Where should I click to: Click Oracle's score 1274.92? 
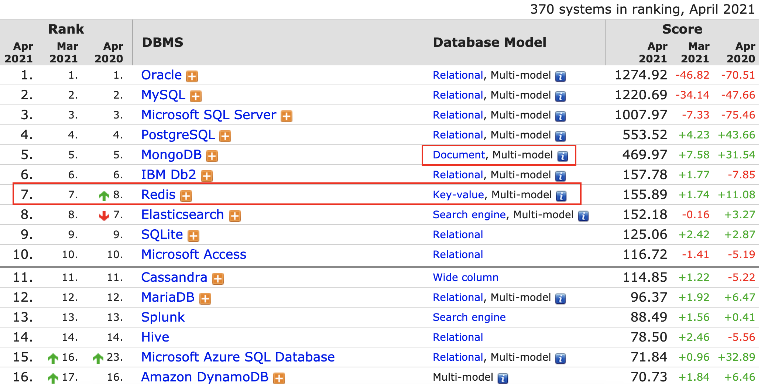pos(641,75)
